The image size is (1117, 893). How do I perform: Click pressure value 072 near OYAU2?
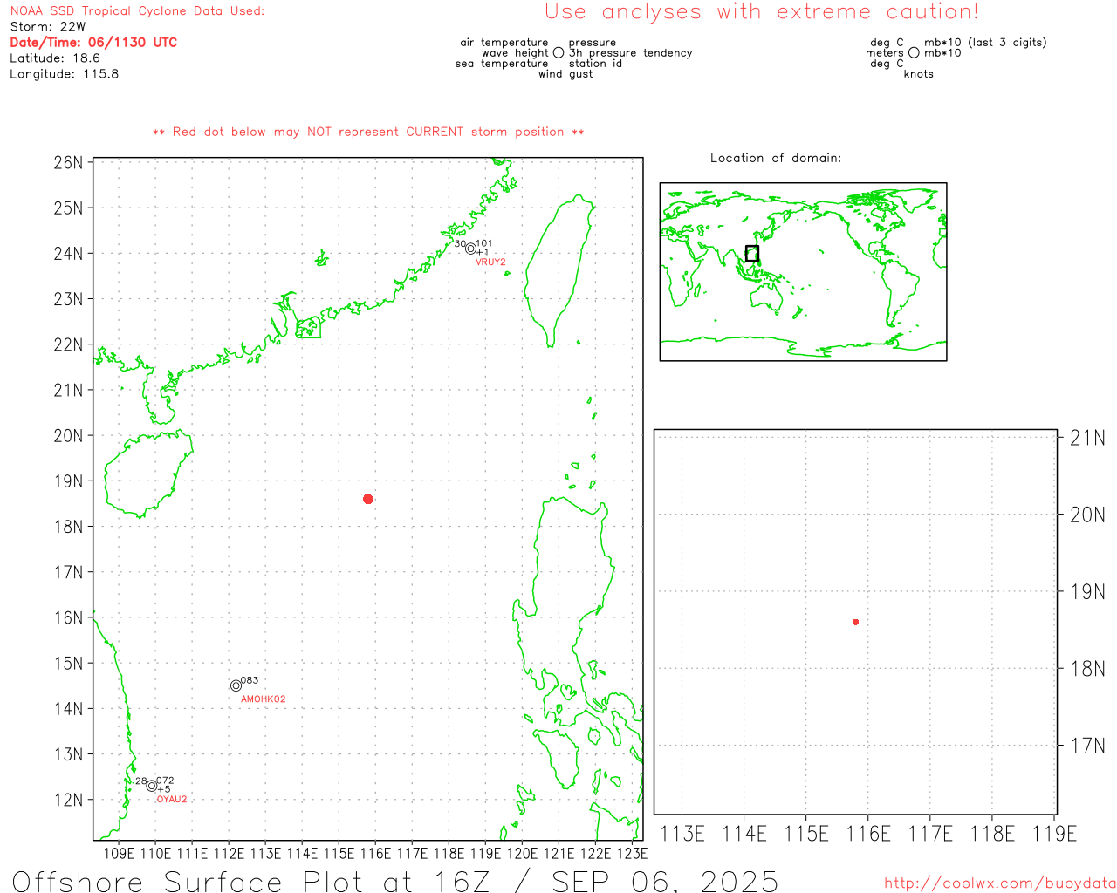click(165, 781)
